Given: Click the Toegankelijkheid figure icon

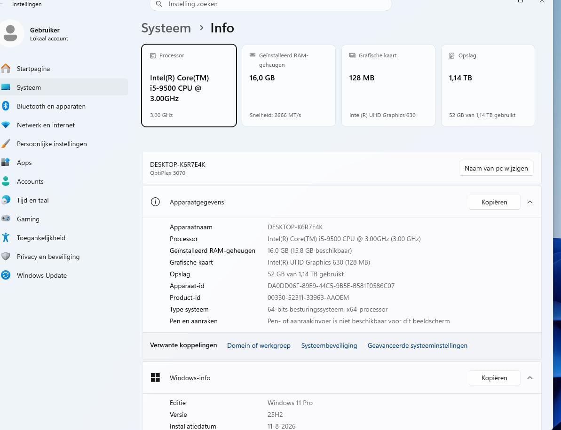Looking at the screenshot, I should 6,237.
